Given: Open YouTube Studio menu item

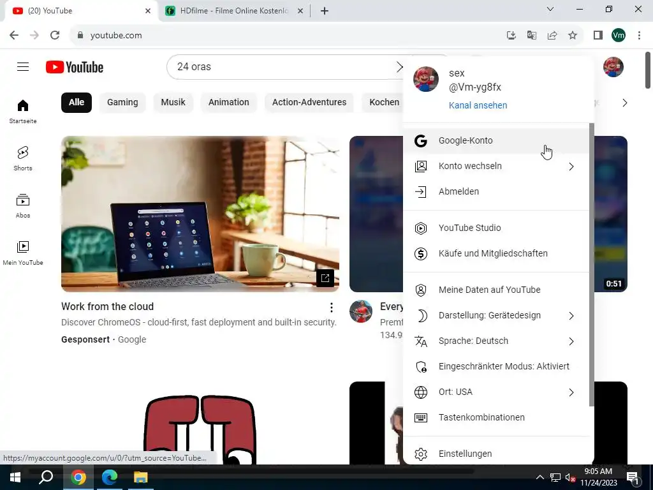Looking at the screenshot, I should tap(495, 228).
